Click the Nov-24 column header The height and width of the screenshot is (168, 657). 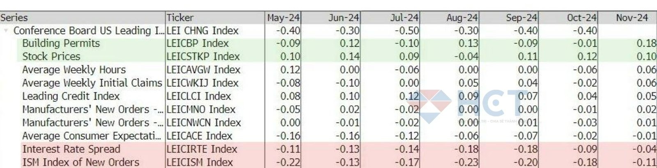point(632,18)
